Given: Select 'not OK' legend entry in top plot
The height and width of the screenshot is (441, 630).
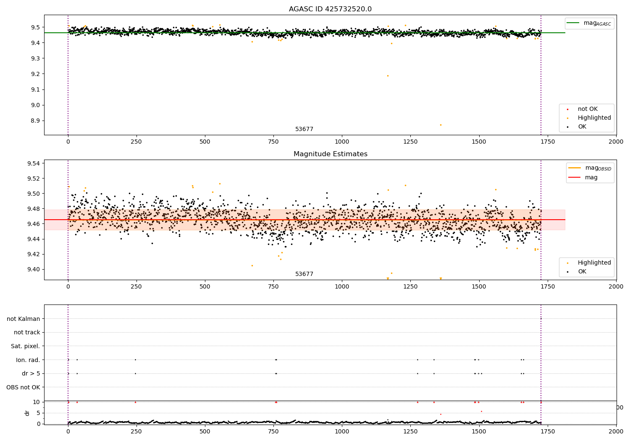Looking at the screenshot, I should point(583,109).
